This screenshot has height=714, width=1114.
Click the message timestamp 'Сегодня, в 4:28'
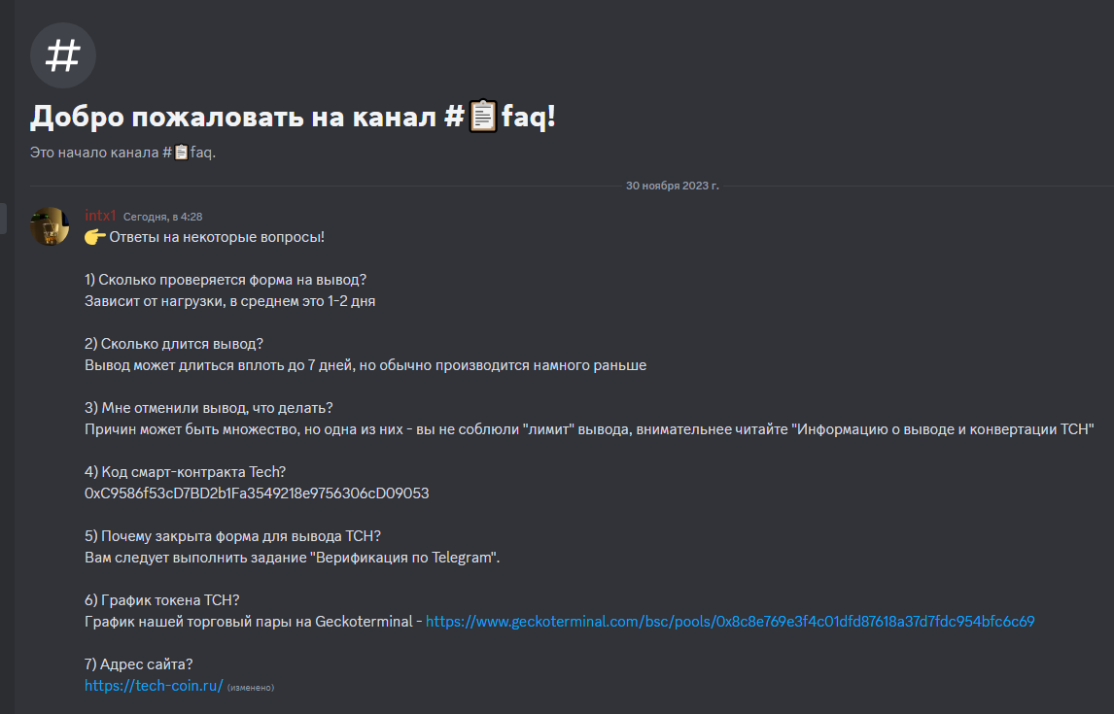(x=162, y=217)
